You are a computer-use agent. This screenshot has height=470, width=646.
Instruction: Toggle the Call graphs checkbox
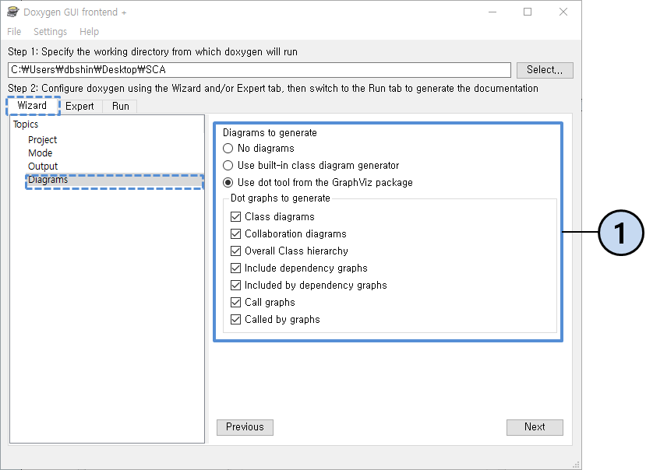pyautogui.click(x=263, y=303)
